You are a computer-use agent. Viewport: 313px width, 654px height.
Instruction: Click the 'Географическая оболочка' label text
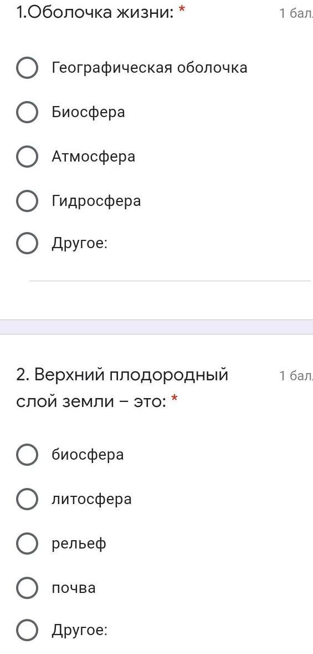(150, 68)
